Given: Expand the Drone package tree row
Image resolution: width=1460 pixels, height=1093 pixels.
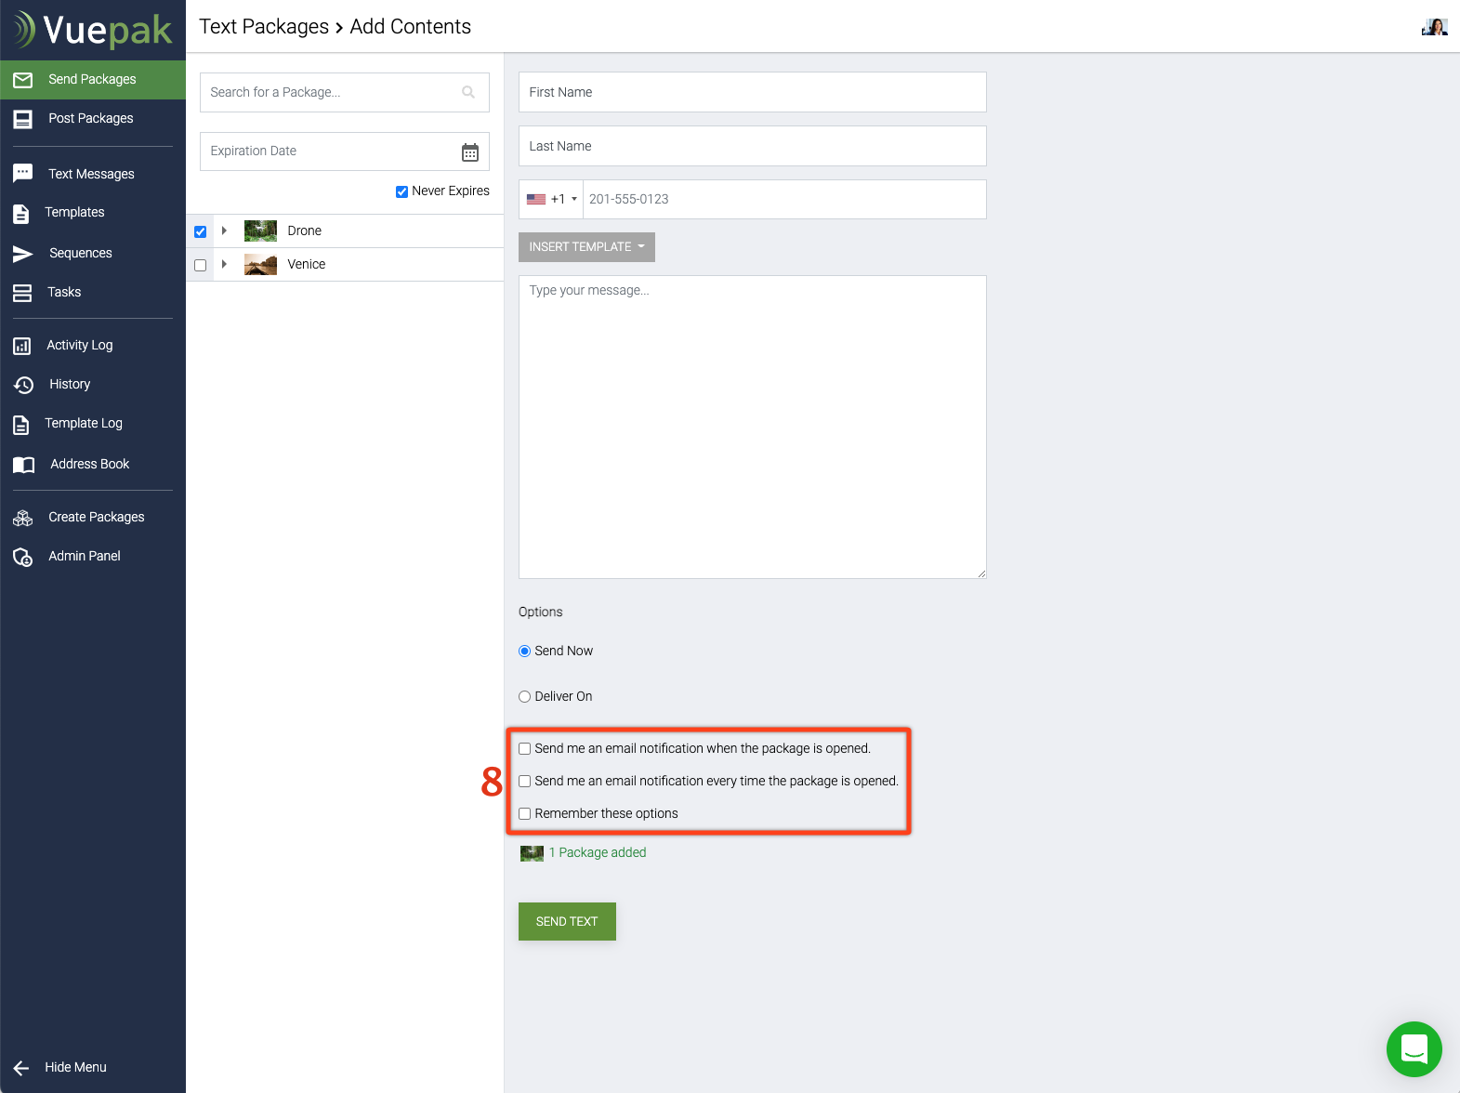Looking at the screenshot, I should (x=224, y=230).
